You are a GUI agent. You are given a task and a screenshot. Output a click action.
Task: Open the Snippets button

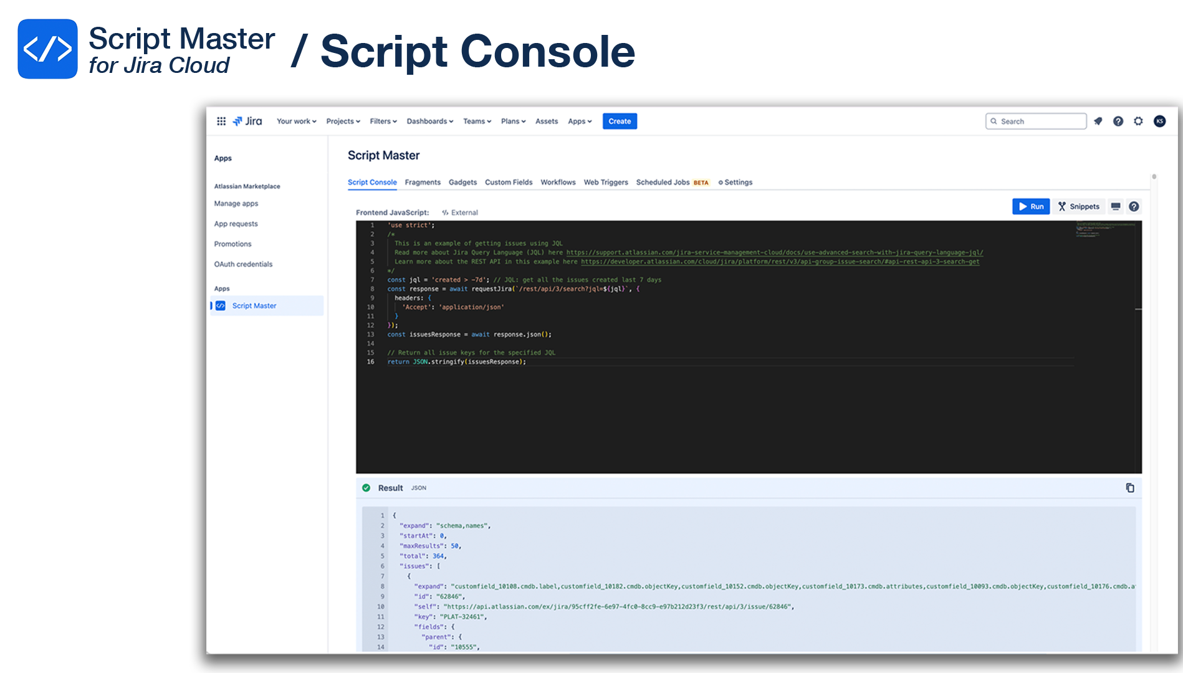(x=1079, y=207)
